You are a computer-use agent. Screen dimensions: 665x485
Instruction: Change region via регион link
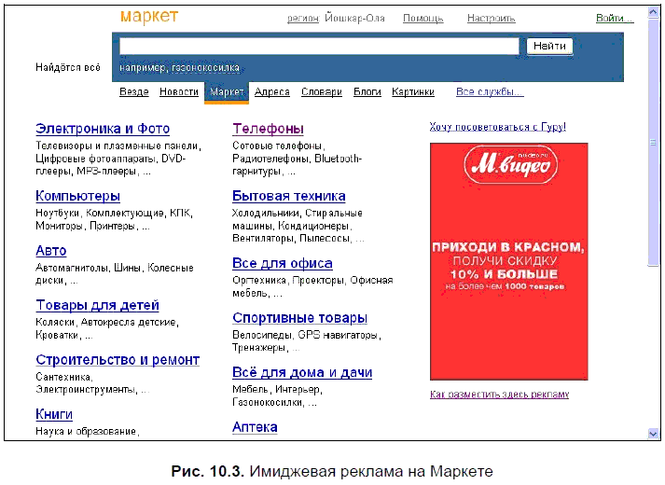302,18
